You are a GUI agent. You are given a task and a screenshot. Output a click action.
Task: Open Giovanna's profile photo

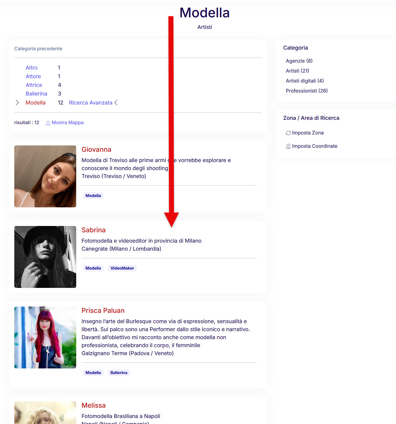click(45, 176)
